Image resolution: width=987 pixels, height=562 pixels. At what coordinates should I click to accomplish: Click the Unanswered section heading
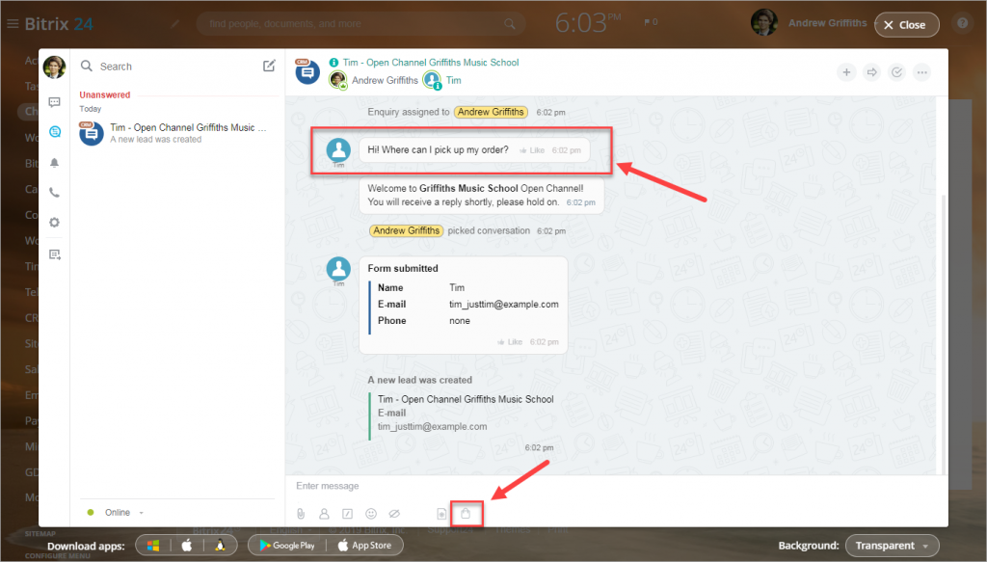[x=104, y=95]
